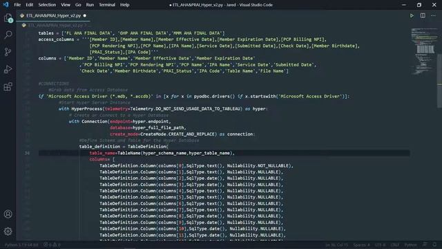Image resolution: width=442 pixels, height=249 pixels.
Task: Open the Accounts menu icon
Action: [x=8, y=214]
